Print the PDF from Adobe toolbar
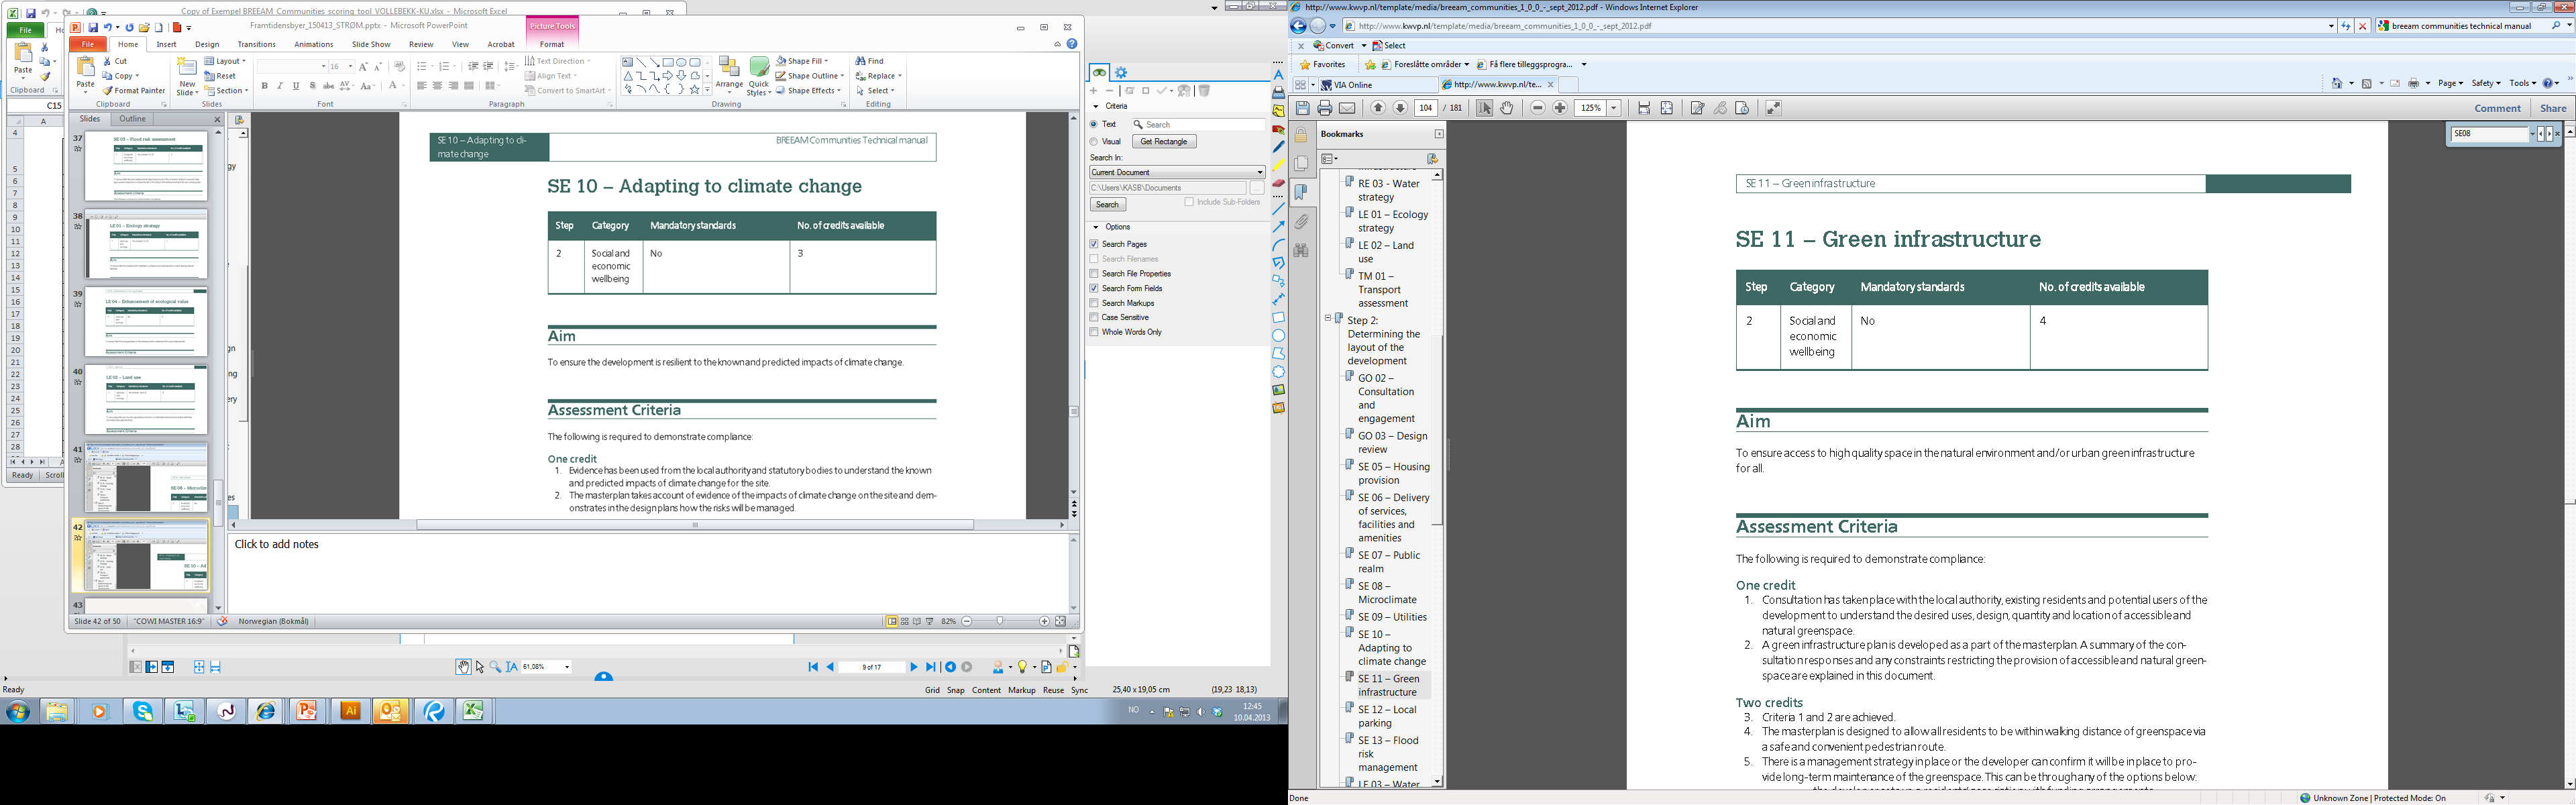2576x805 pixels. tap(1325, 108)
